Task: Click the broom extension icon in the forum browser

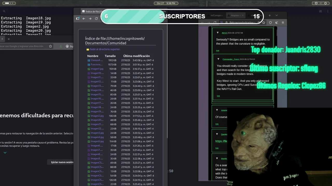Action: (276, 22)
